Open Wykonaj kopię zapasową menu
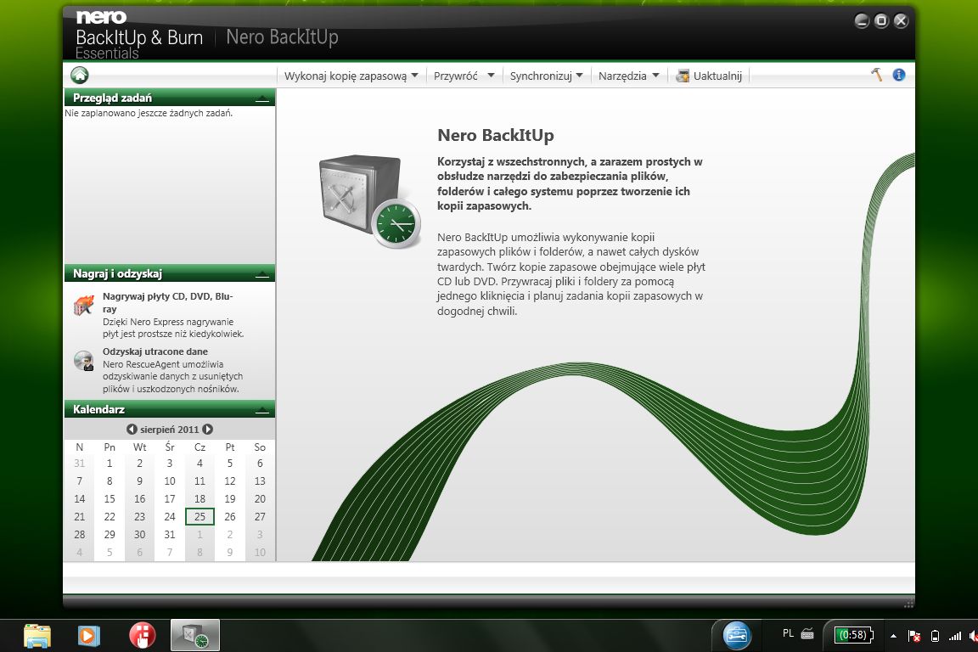 point(351,76)
